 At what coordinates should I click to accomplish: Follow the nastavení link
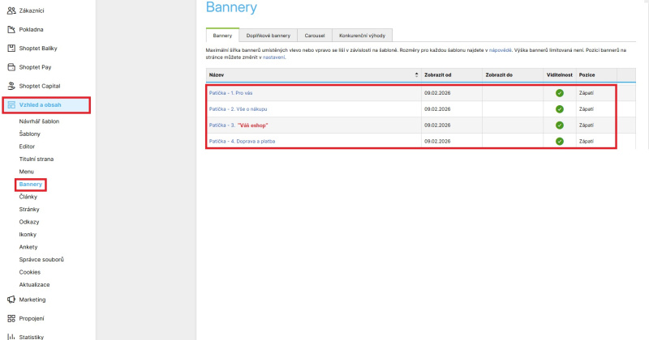[x=273, y=57]
